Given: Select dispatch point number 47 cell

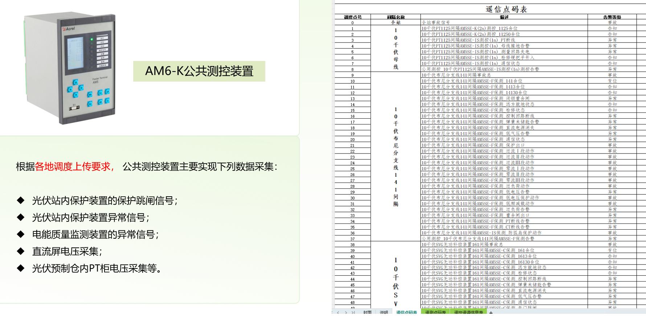Looking at the screenshot, I should point(352,297).
